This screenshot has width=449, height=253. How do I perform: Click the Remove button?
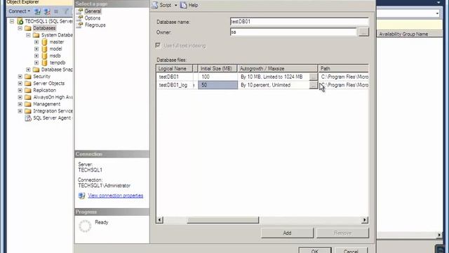pyautogui.click(x=343, y=233)
